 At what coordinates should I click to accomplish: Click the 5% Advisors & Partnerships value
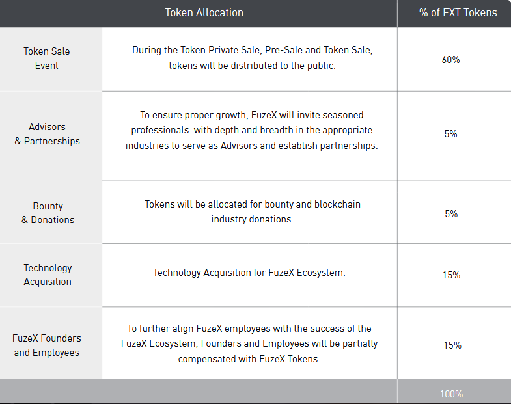450,134
